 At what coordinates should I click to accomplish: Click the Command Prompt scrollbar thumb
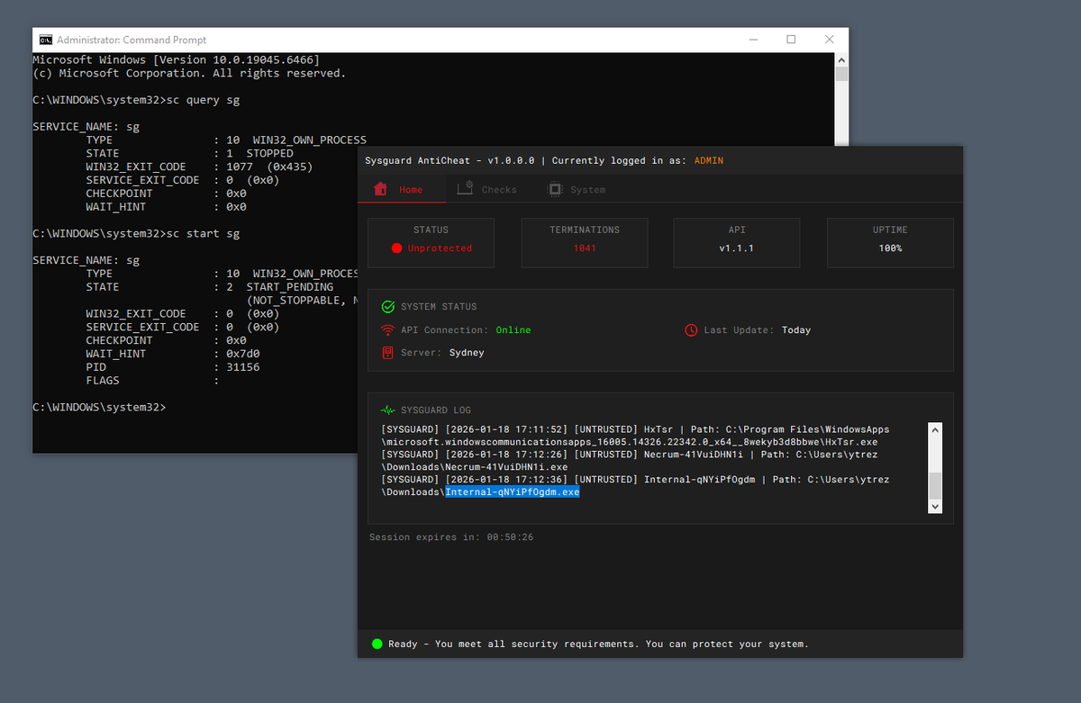coord(841,74)
